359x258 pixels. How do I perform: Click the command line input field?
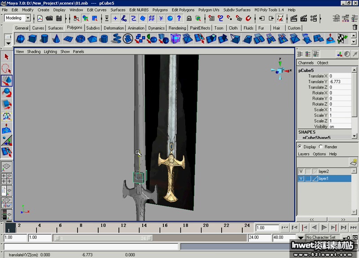click(x=91, y=247)
